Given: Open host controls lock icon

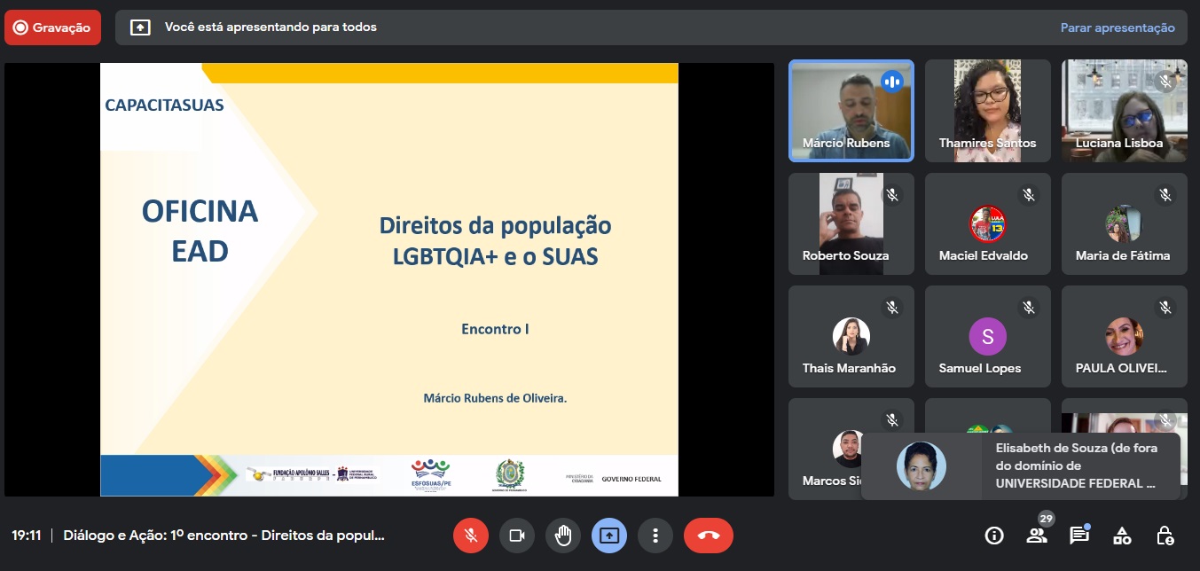Looking at the screenshot, I should 1165,536.
